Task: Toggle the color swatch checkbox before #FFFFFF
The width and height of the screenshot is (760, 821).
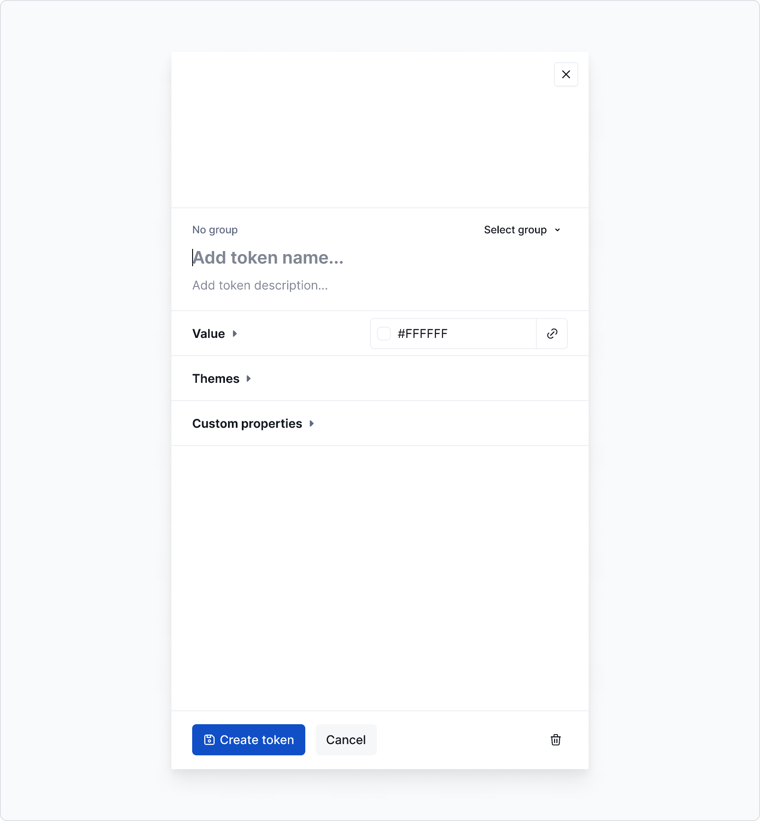Action: pyautogui.click(x=384, y=333)
